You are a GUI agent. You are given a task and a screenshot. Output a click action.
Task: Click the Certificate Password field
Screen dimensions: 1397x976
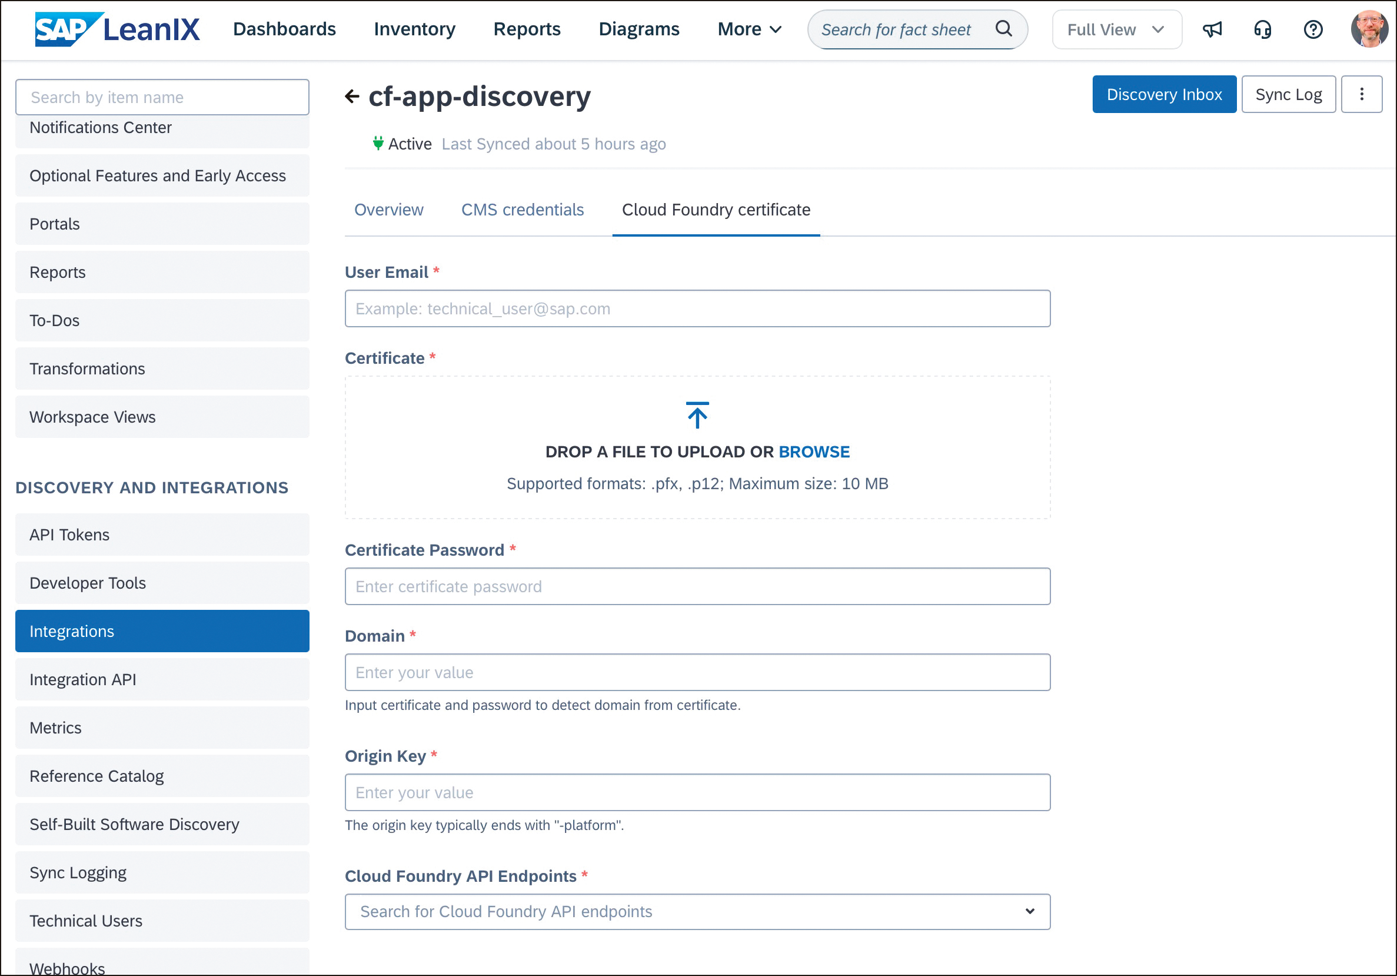click(697, 586)
